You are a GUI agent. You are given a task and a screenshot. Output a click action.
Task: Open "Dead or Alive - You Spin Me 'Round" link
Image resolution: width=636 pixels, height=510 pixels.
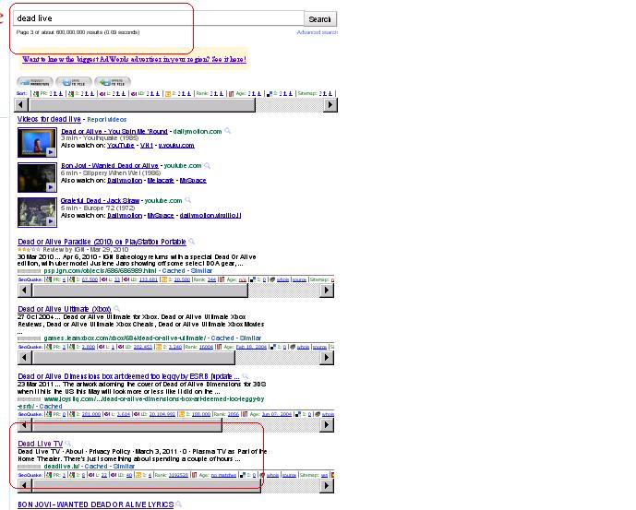coord(114,131)
